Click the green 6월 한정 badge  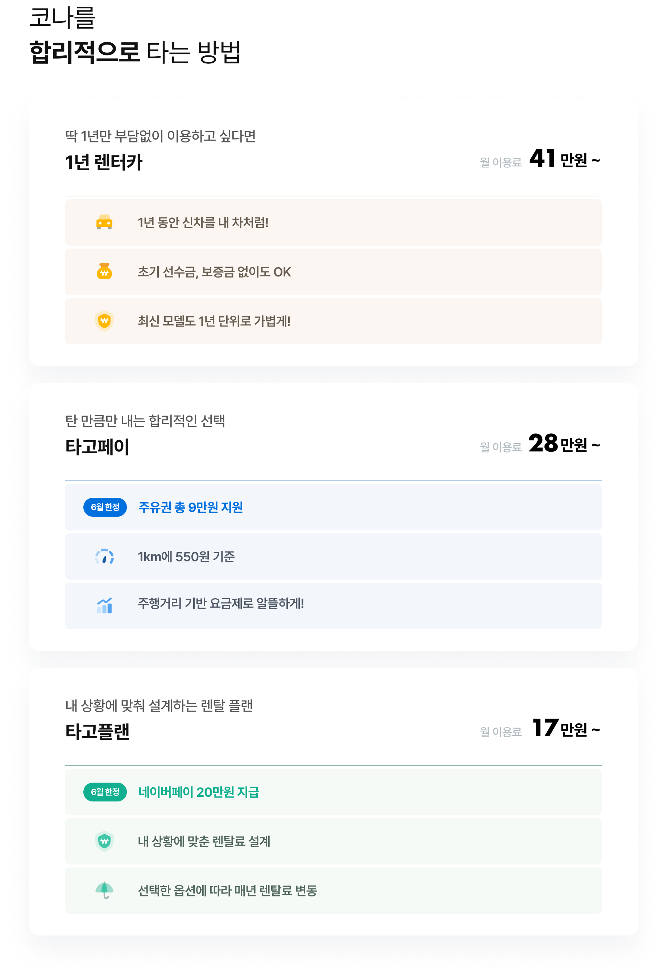[105, 792]
